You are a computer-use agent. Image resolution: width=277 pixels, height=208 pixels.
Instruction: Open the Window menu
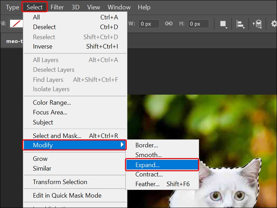pyautogui.click(x=119, y=7)
